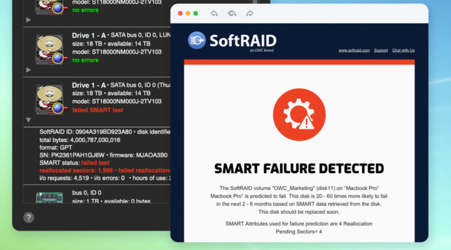The height and width of the screenshot is (250, 451).
Task: Click the 'SMART FAILURE DETECTED' heading
Action: click(299, 169)
